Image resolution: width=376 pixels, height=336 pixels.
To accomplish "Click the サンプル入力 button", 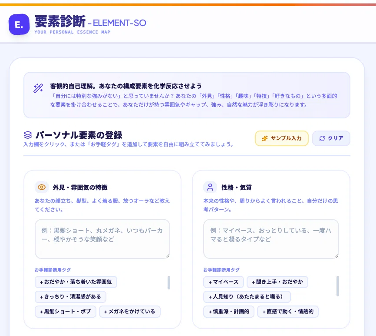I will [x=281, y=138].
